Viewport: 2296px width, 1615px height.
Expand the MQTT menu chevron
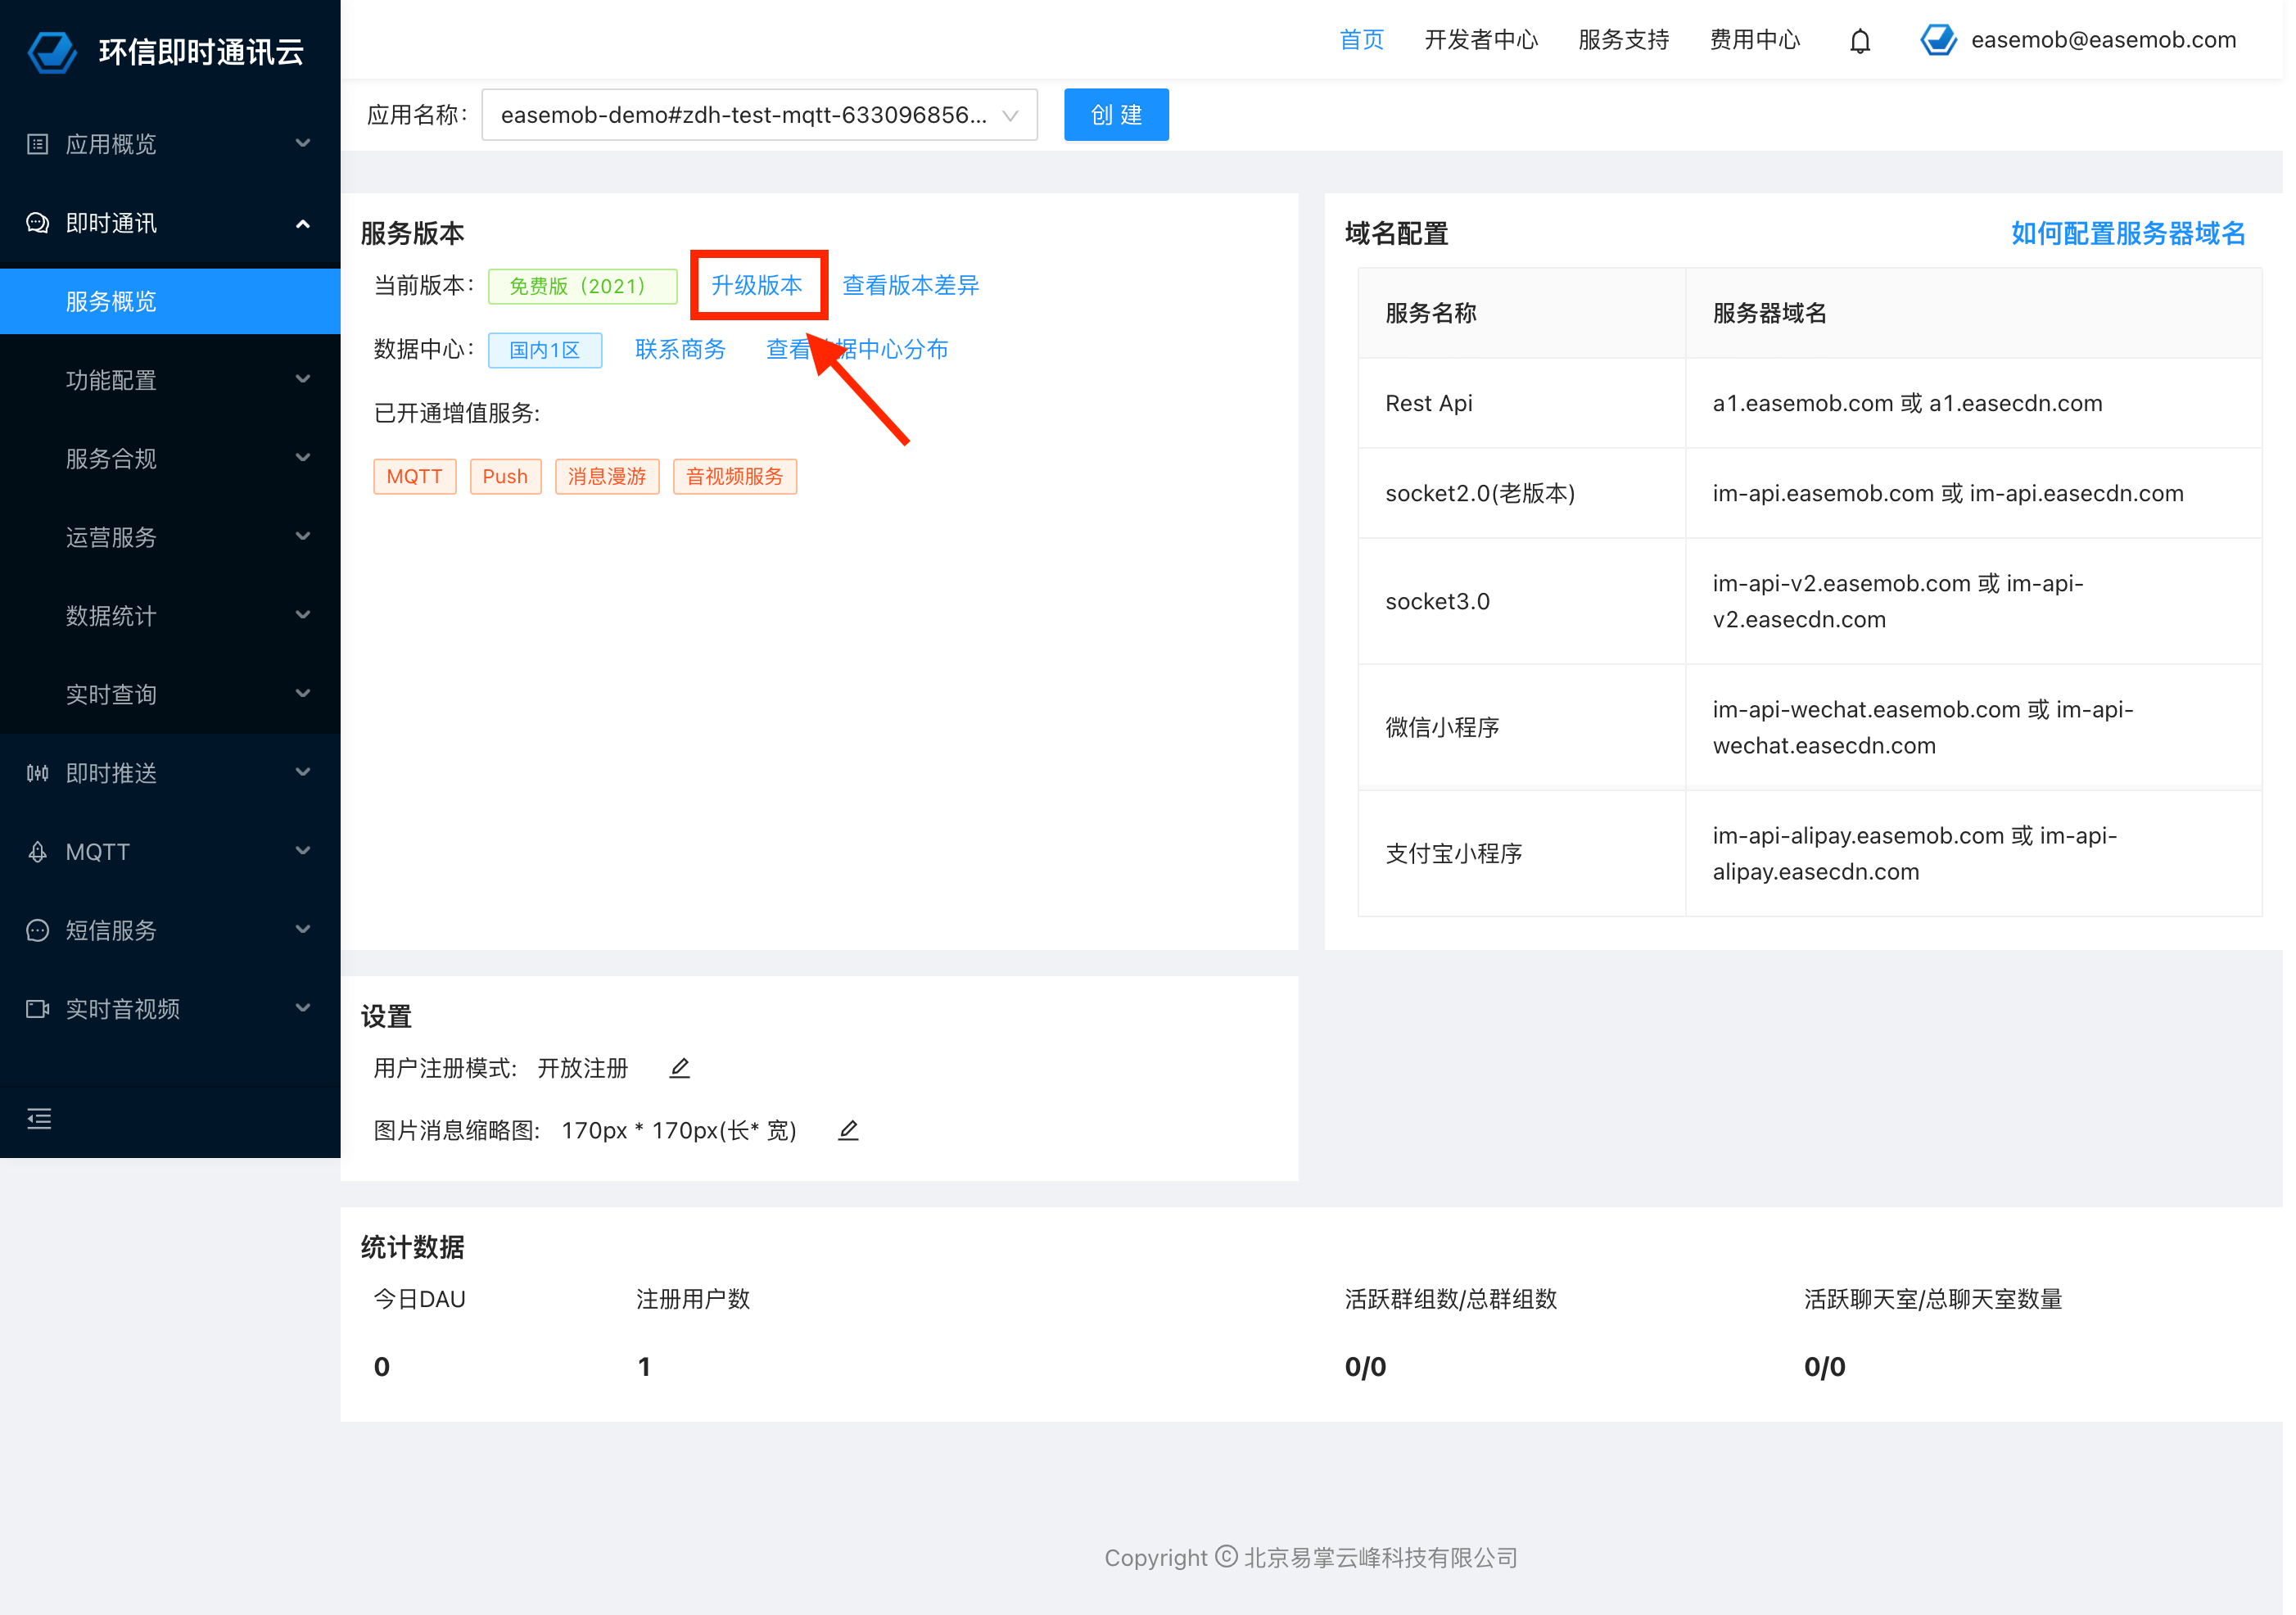(303, 852)
